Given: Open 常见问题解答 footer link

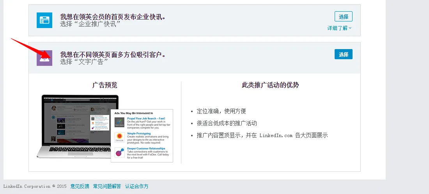Looking at the screenshot, I should 107,186.
